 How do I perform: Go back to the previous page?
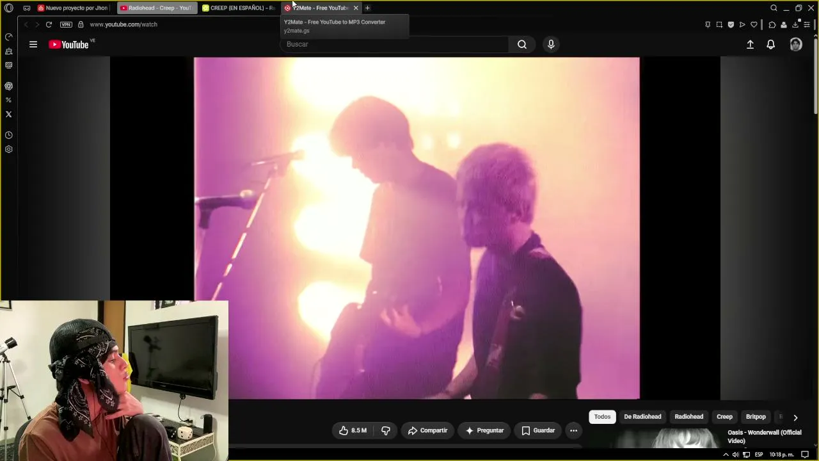[26, 24]
